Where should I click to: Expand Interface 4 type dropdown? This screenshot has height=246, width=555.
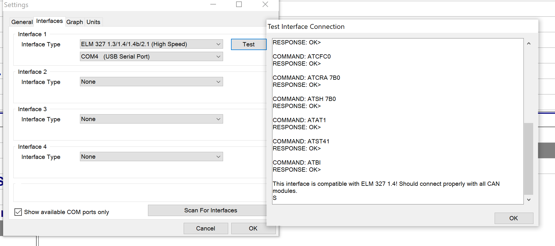click(151, 157)
